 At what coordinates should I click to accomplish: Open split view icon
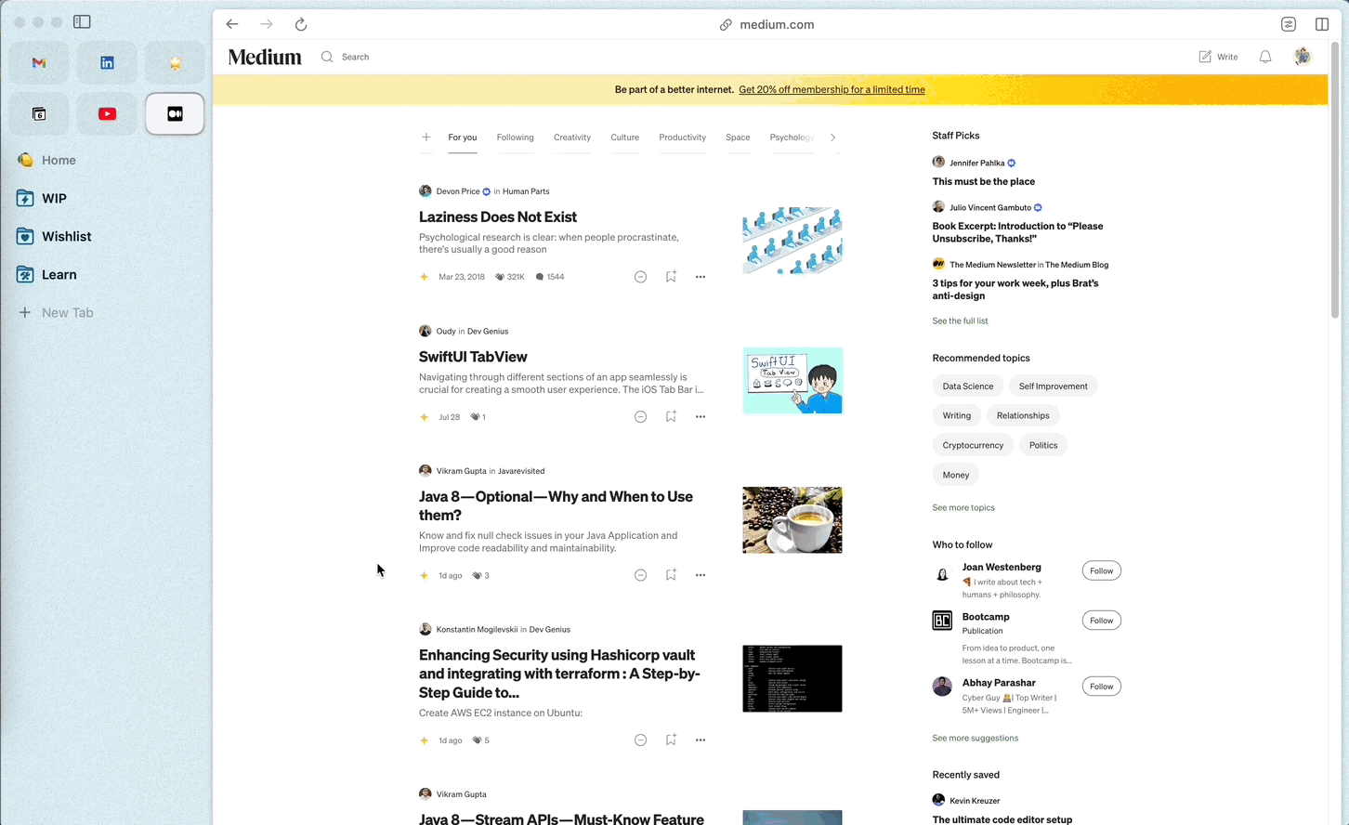point(1322,24)
